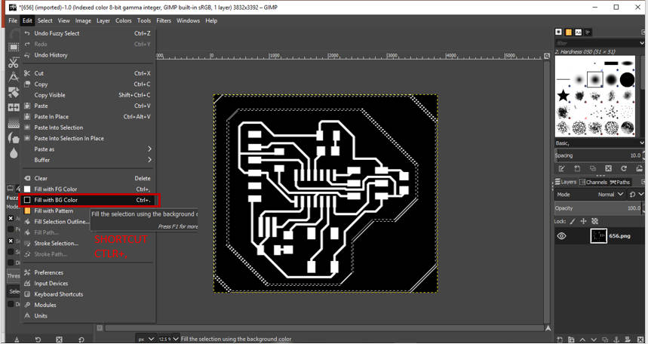Click Reset tool options icon

(81, 339)
